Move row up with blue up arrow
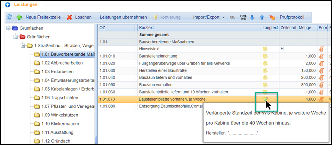The height and width of the screenshot is (145, 332). (262, 17)
